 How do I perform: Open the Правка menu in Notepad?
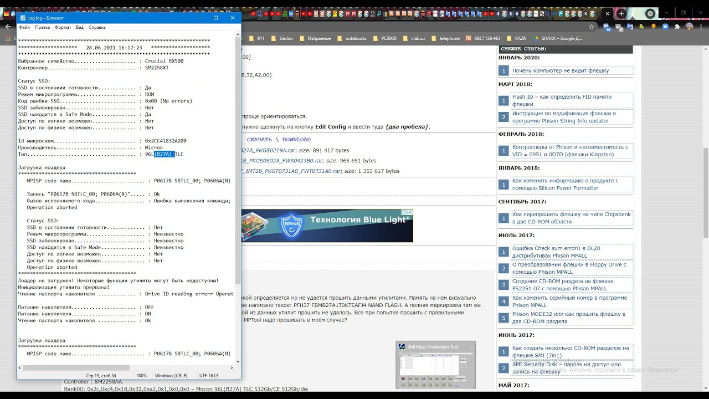click(x=42, y=27)
